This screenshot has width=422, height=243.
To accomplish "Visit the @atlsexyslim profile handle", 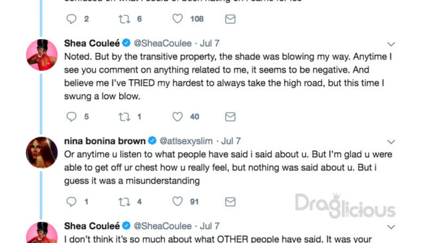I will click(x=186, y=141).
